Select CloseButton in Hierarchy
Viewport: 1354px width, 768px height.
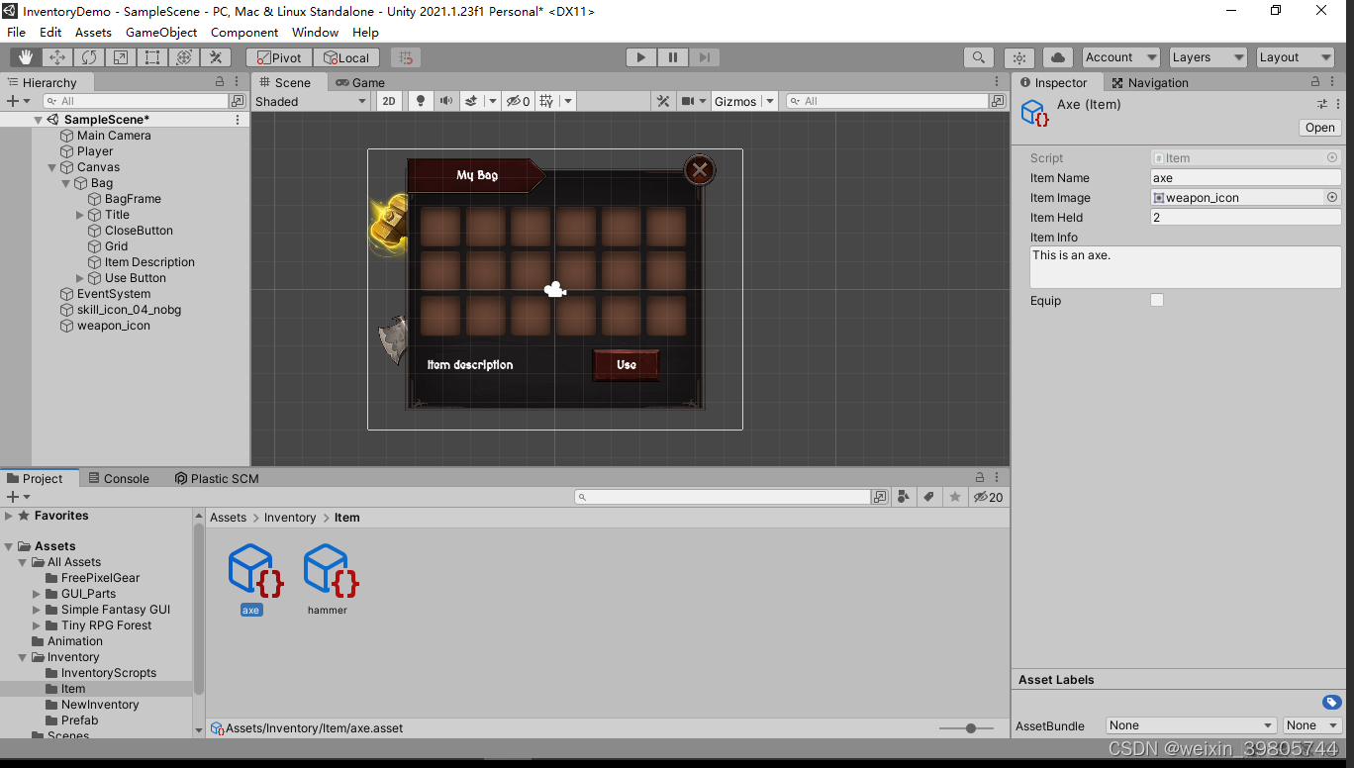coord(139,231)
